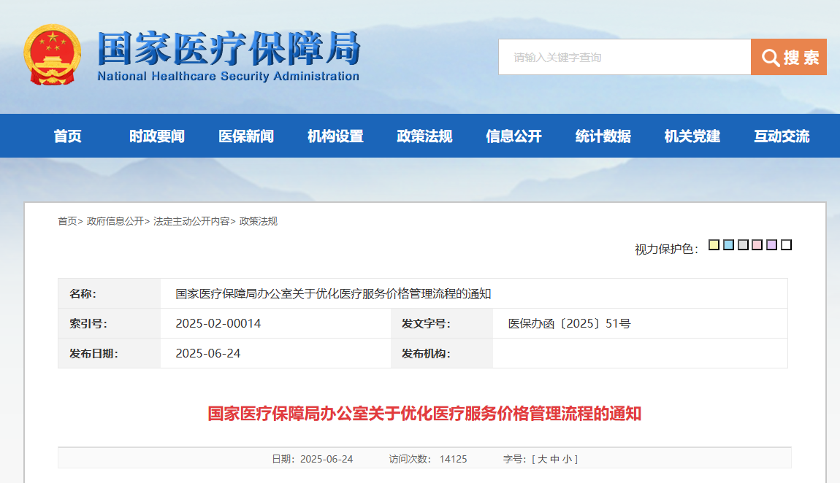Set font size to 大
This screenshot has width=840, height=483.
[542, 460]
